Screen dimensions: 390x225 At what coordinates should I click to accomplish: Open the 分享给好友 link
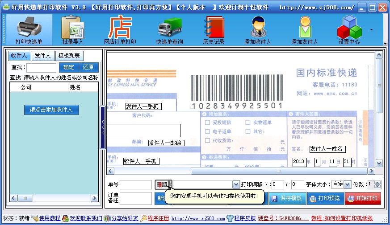[x=125, y=218]
